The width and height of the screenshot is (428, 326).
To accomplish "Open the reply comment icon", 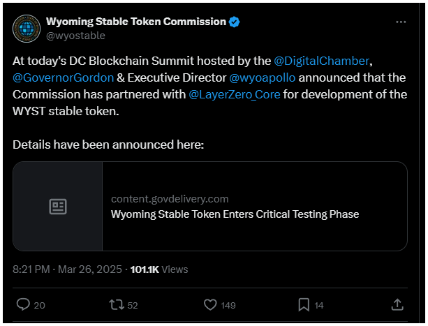I will click(x=23, y=304).
